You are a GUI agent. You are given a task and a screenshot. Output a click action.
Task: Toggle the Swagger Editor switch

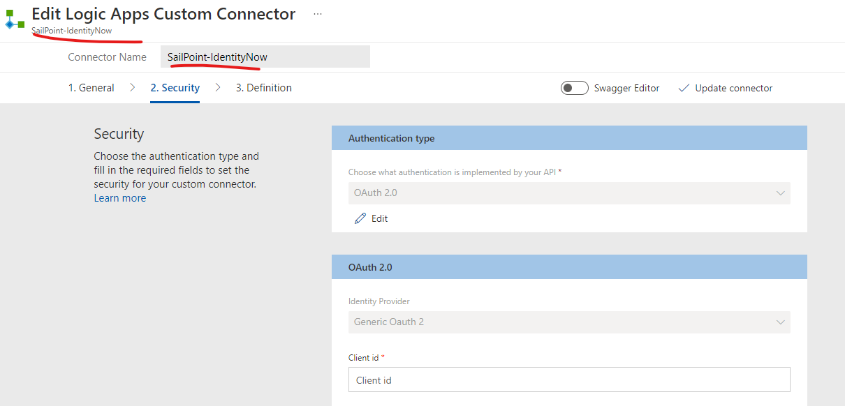[x=574, y=88]
